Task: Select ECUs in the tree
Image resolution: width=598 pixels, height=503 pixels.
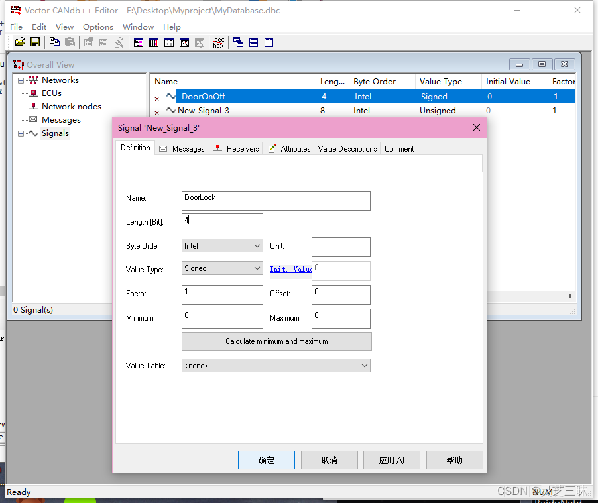Action: (x=52, y=93)
